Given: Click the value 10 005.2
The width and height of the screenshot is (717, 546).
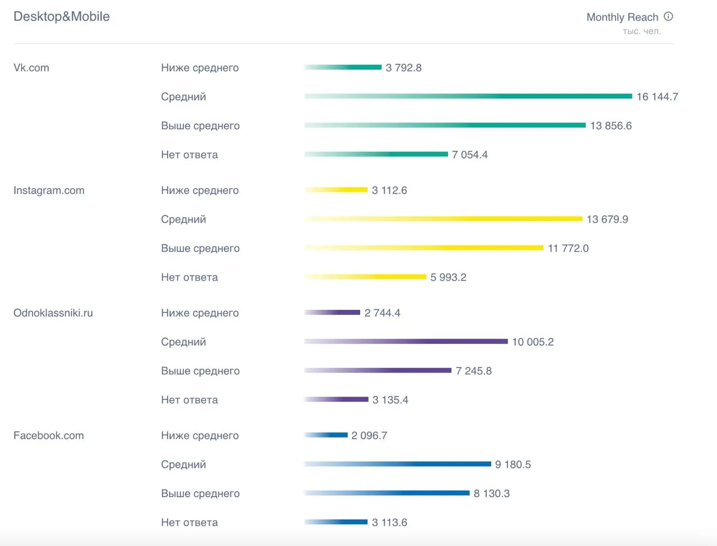Looking at the screenshot, I should [533, 342].
